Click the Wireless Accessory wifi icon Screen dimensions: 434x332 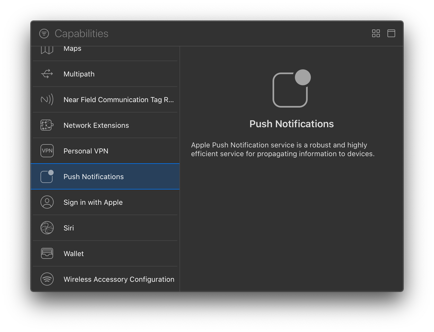[47, 279]
